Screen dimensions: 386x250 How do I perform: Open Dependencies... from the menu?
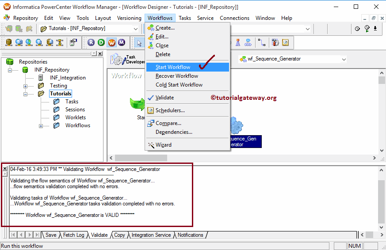click(187, 132)
